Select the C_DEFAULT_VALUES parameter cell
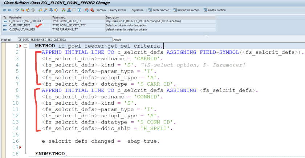The width and height of the screenshot is (305, 158). tap(30, 29)
